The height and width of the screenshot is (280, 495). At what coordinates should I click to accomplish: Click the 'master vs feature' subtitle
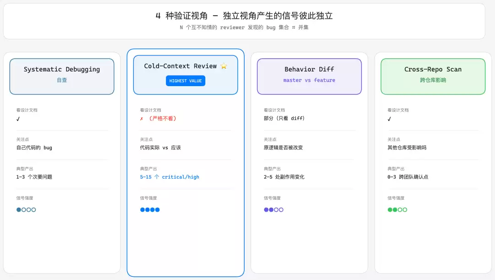click(x=309, y=80)
